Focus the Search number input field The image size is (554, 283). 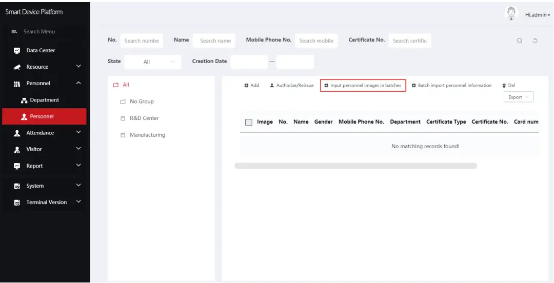click(142, 41)
